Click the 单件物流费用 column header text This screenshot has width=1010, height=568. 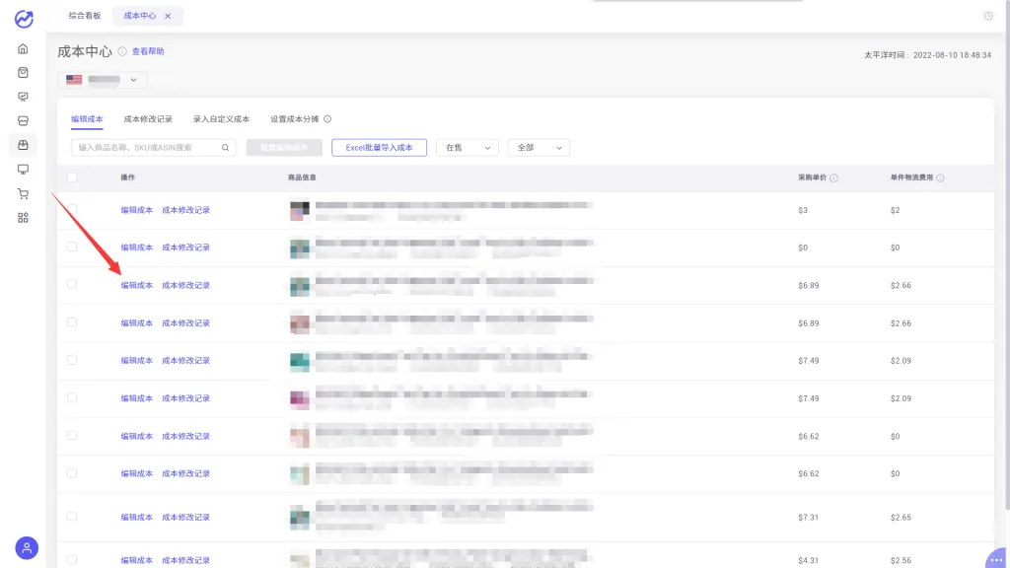click(x=911, y=177)
